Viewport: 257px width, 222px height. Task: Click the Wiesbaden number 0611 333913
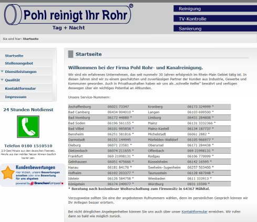198,178
